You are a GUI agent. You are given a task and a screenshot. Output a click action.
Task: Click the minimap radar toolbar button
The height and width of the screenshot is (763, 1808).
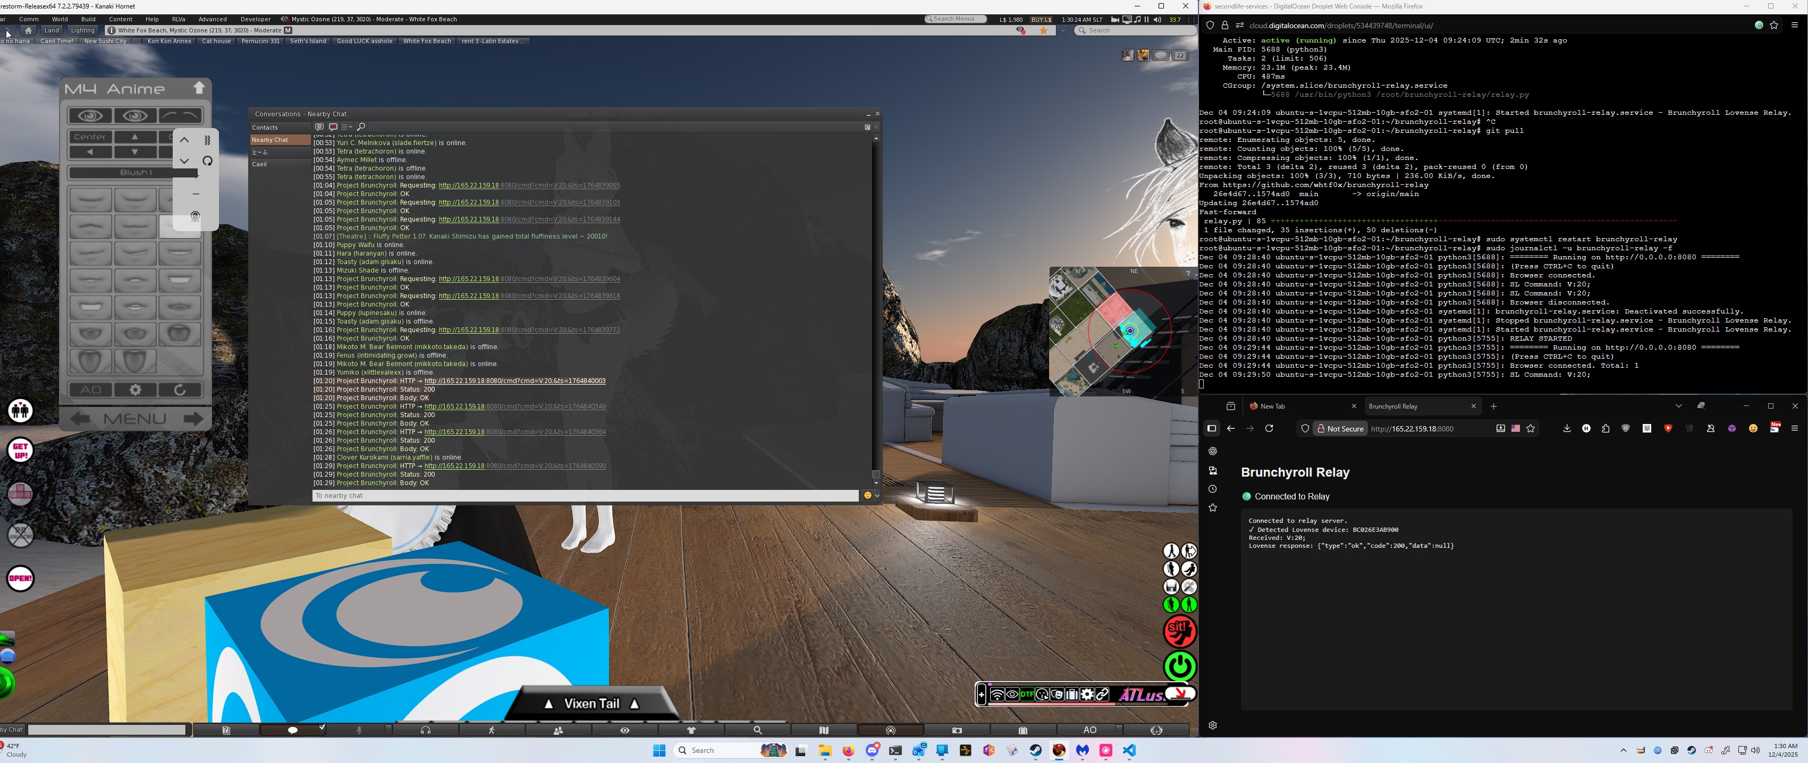[x=890, y=730]
